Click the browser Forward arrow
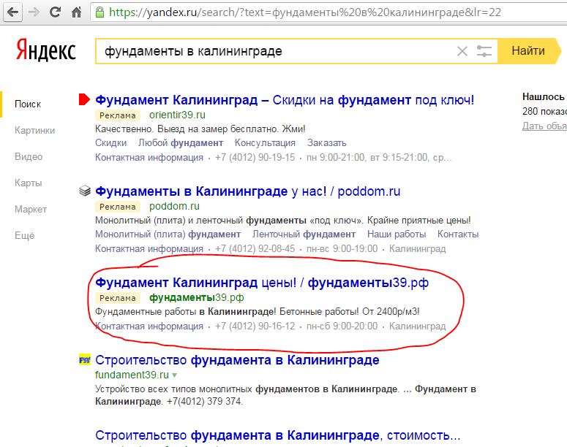 [x=34, y=12]
